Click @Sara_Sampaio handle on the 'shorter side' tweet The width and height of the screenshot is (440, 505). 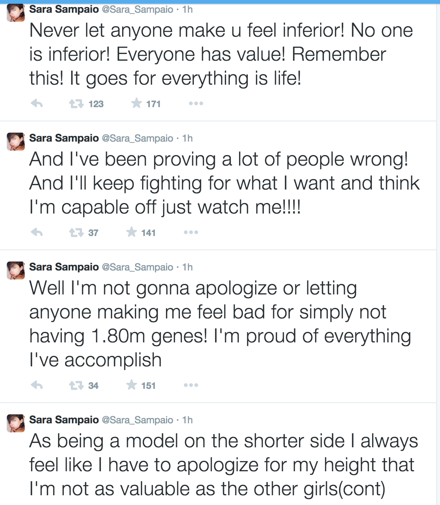coord(138,420)
